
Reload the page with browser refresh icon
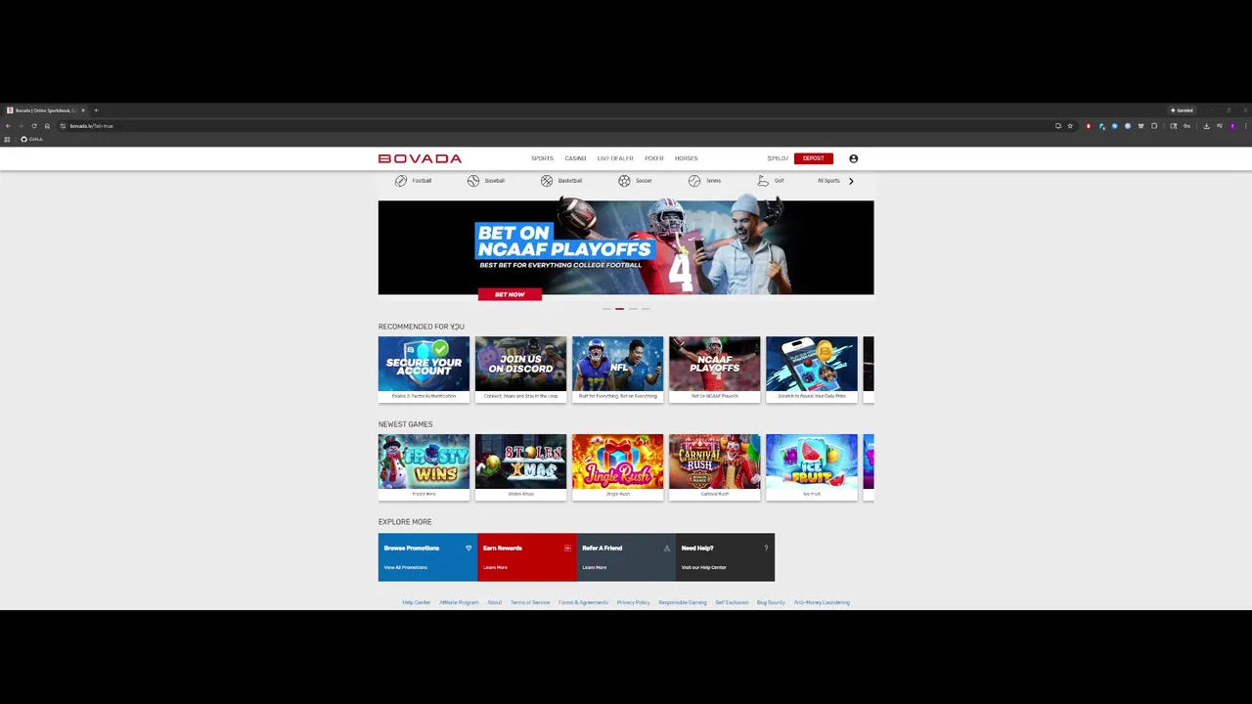click(34, 126)
